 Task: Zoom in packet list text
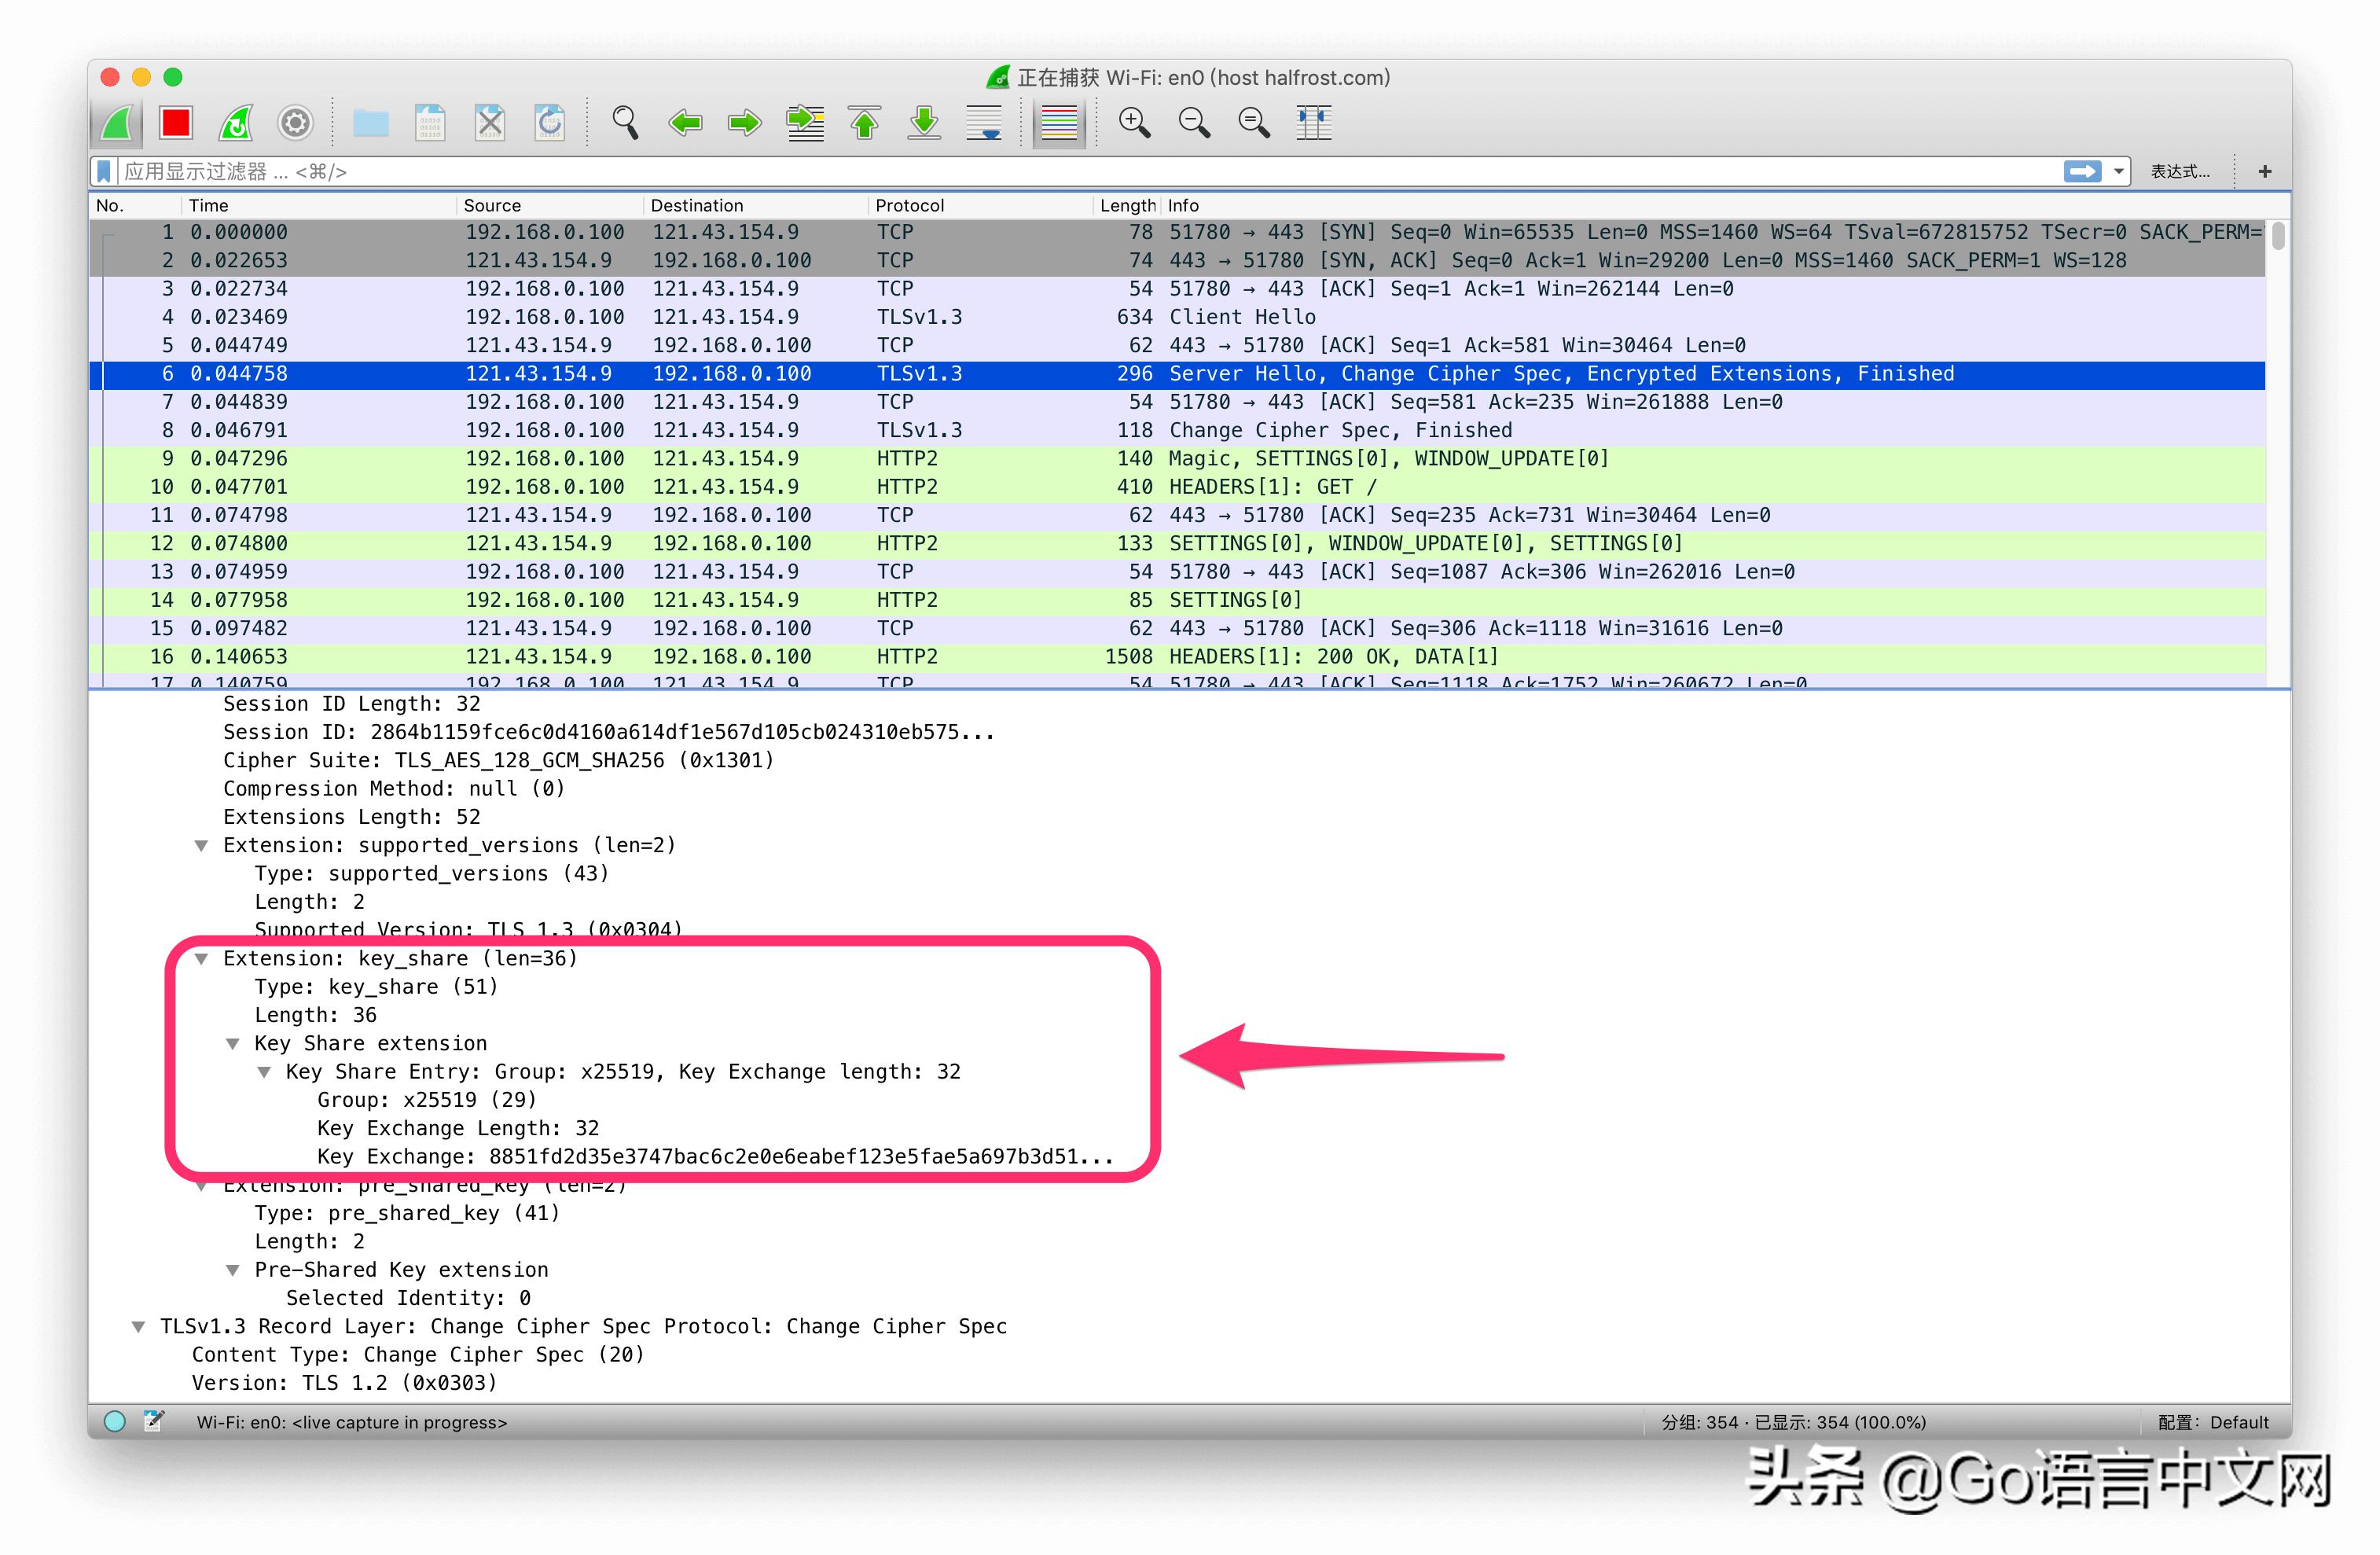click(x=1134, y=123)
